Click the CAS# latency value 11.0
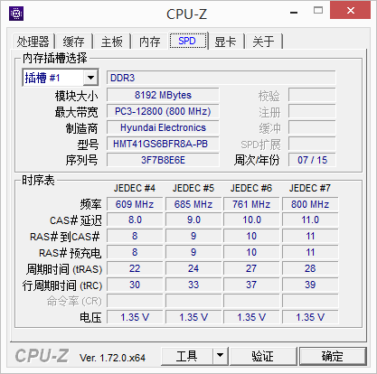 pos(310,220)
